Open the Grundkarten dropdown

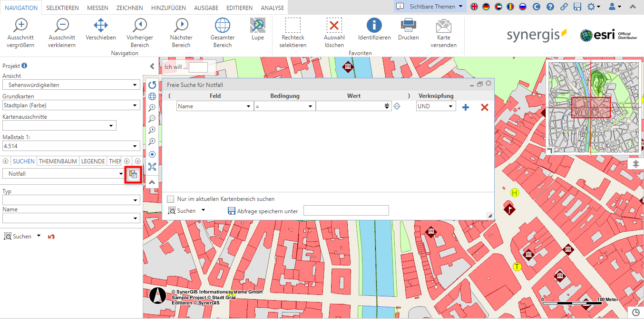[135, 104]
